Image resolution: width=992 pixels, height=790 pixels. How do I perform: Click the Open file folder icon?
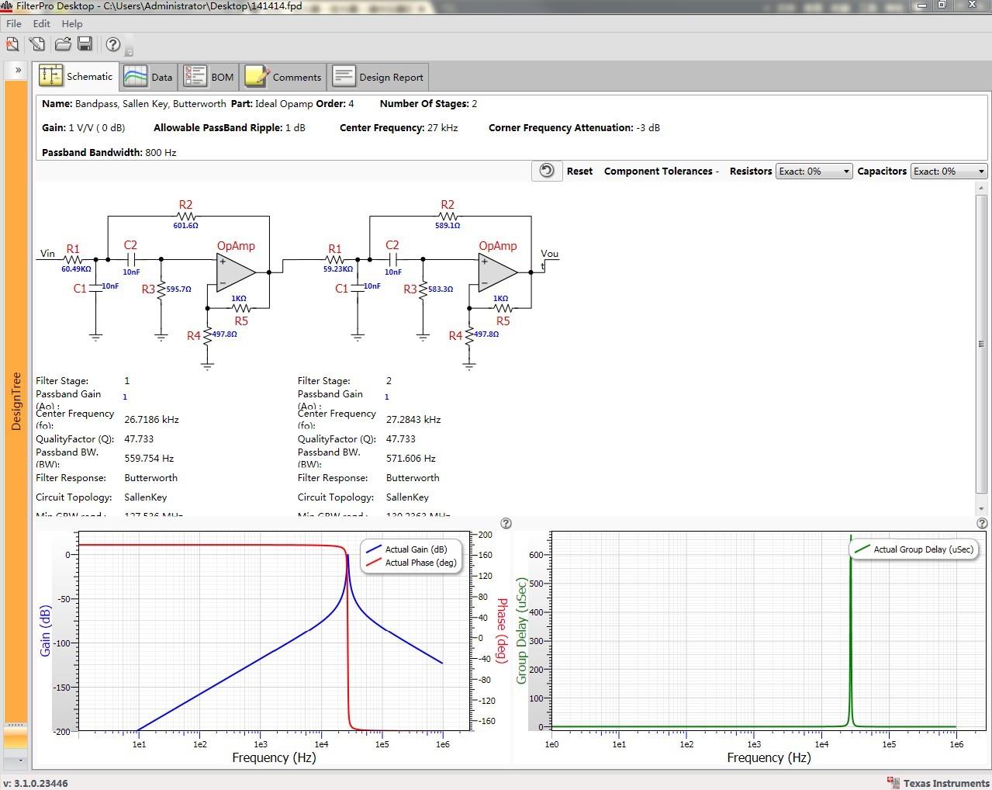(63, 44)
